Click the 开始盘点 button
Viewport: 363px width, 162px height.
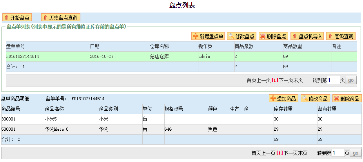pyautogui.click(x=17, y=18)
